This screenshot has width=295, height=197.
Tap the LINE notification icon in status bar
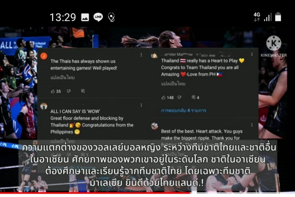pyautogui.click(x=98, y=17)
